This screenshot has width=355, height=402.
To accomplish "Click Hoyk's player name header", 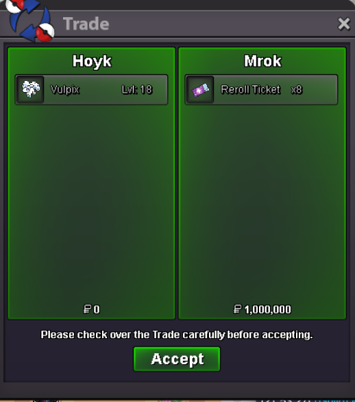I will pyautogui.click(x=92, y=61).
